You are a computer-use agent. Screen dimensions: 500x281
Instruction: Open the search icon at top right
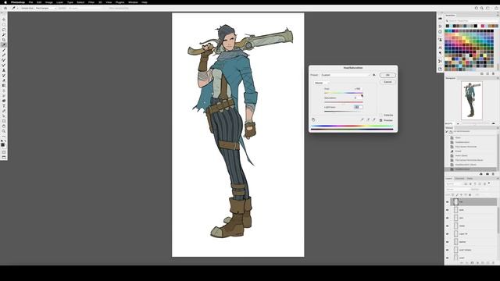(x=482, y=8)
